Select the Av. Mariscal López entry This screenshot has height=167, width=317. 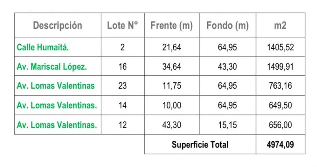pyautogui.click(x=52, y=67)
